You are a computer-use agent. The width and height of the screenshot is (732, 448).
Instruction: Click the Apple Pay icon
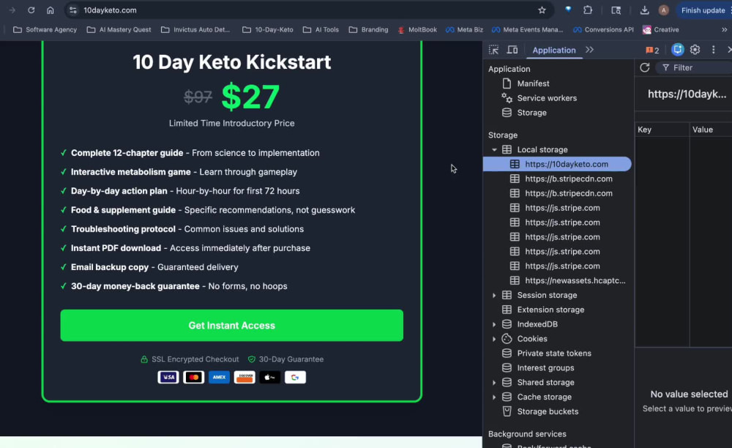pos(270,377)
